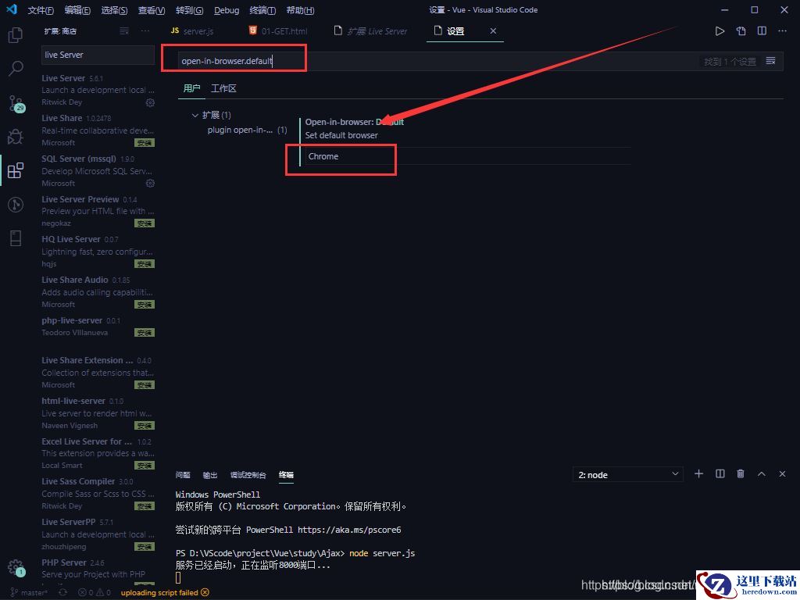The width and height of the screenshot is (800, 600).
Task: Install the Live Sass Compiler extension
Action: tap(145, 506)
